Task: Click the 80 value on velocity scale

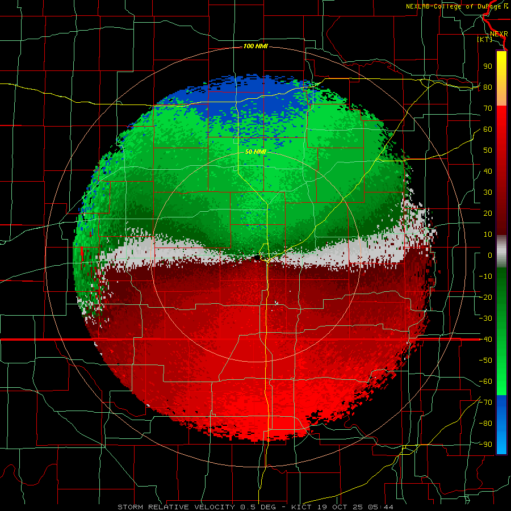Action: click(x=488, y=87)
